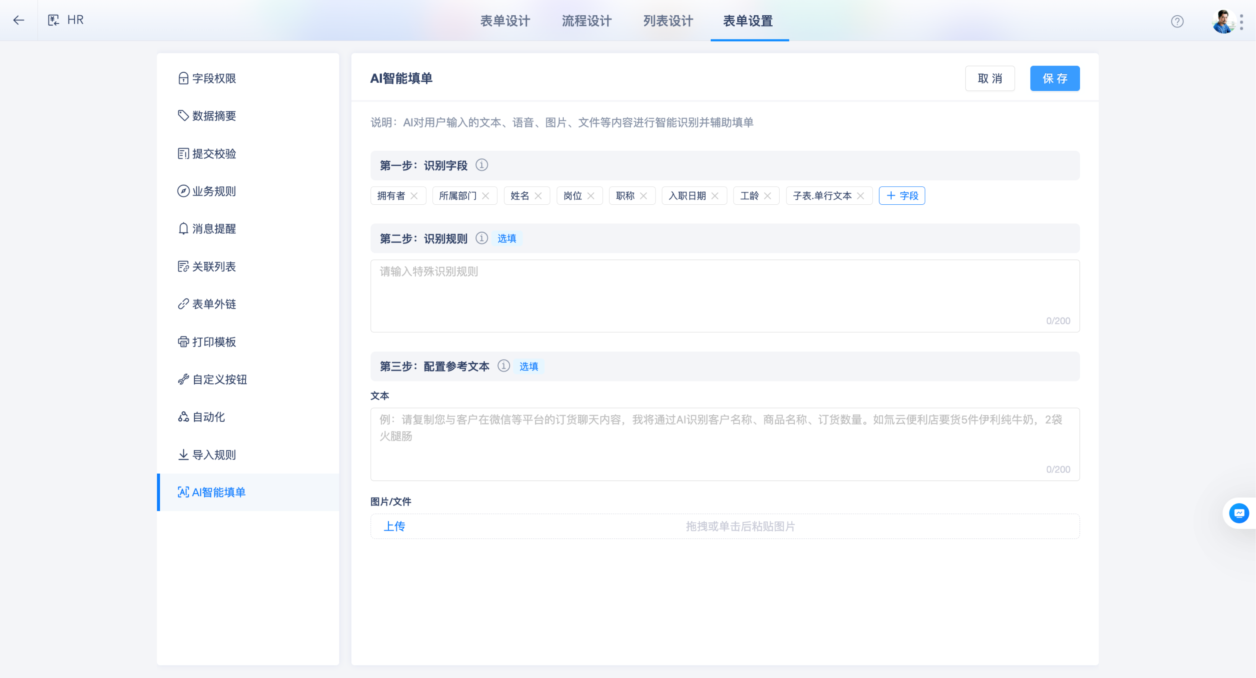Click the three-dot menu beside avatar
Viewport: 1256px width, 678px height.
click(x=1241, y=21)
